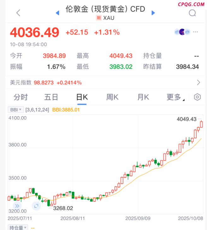Image resolution: width=207 pixels, height=230 pixels.
Task: Expand the 更多 period options
Action: 175,97
